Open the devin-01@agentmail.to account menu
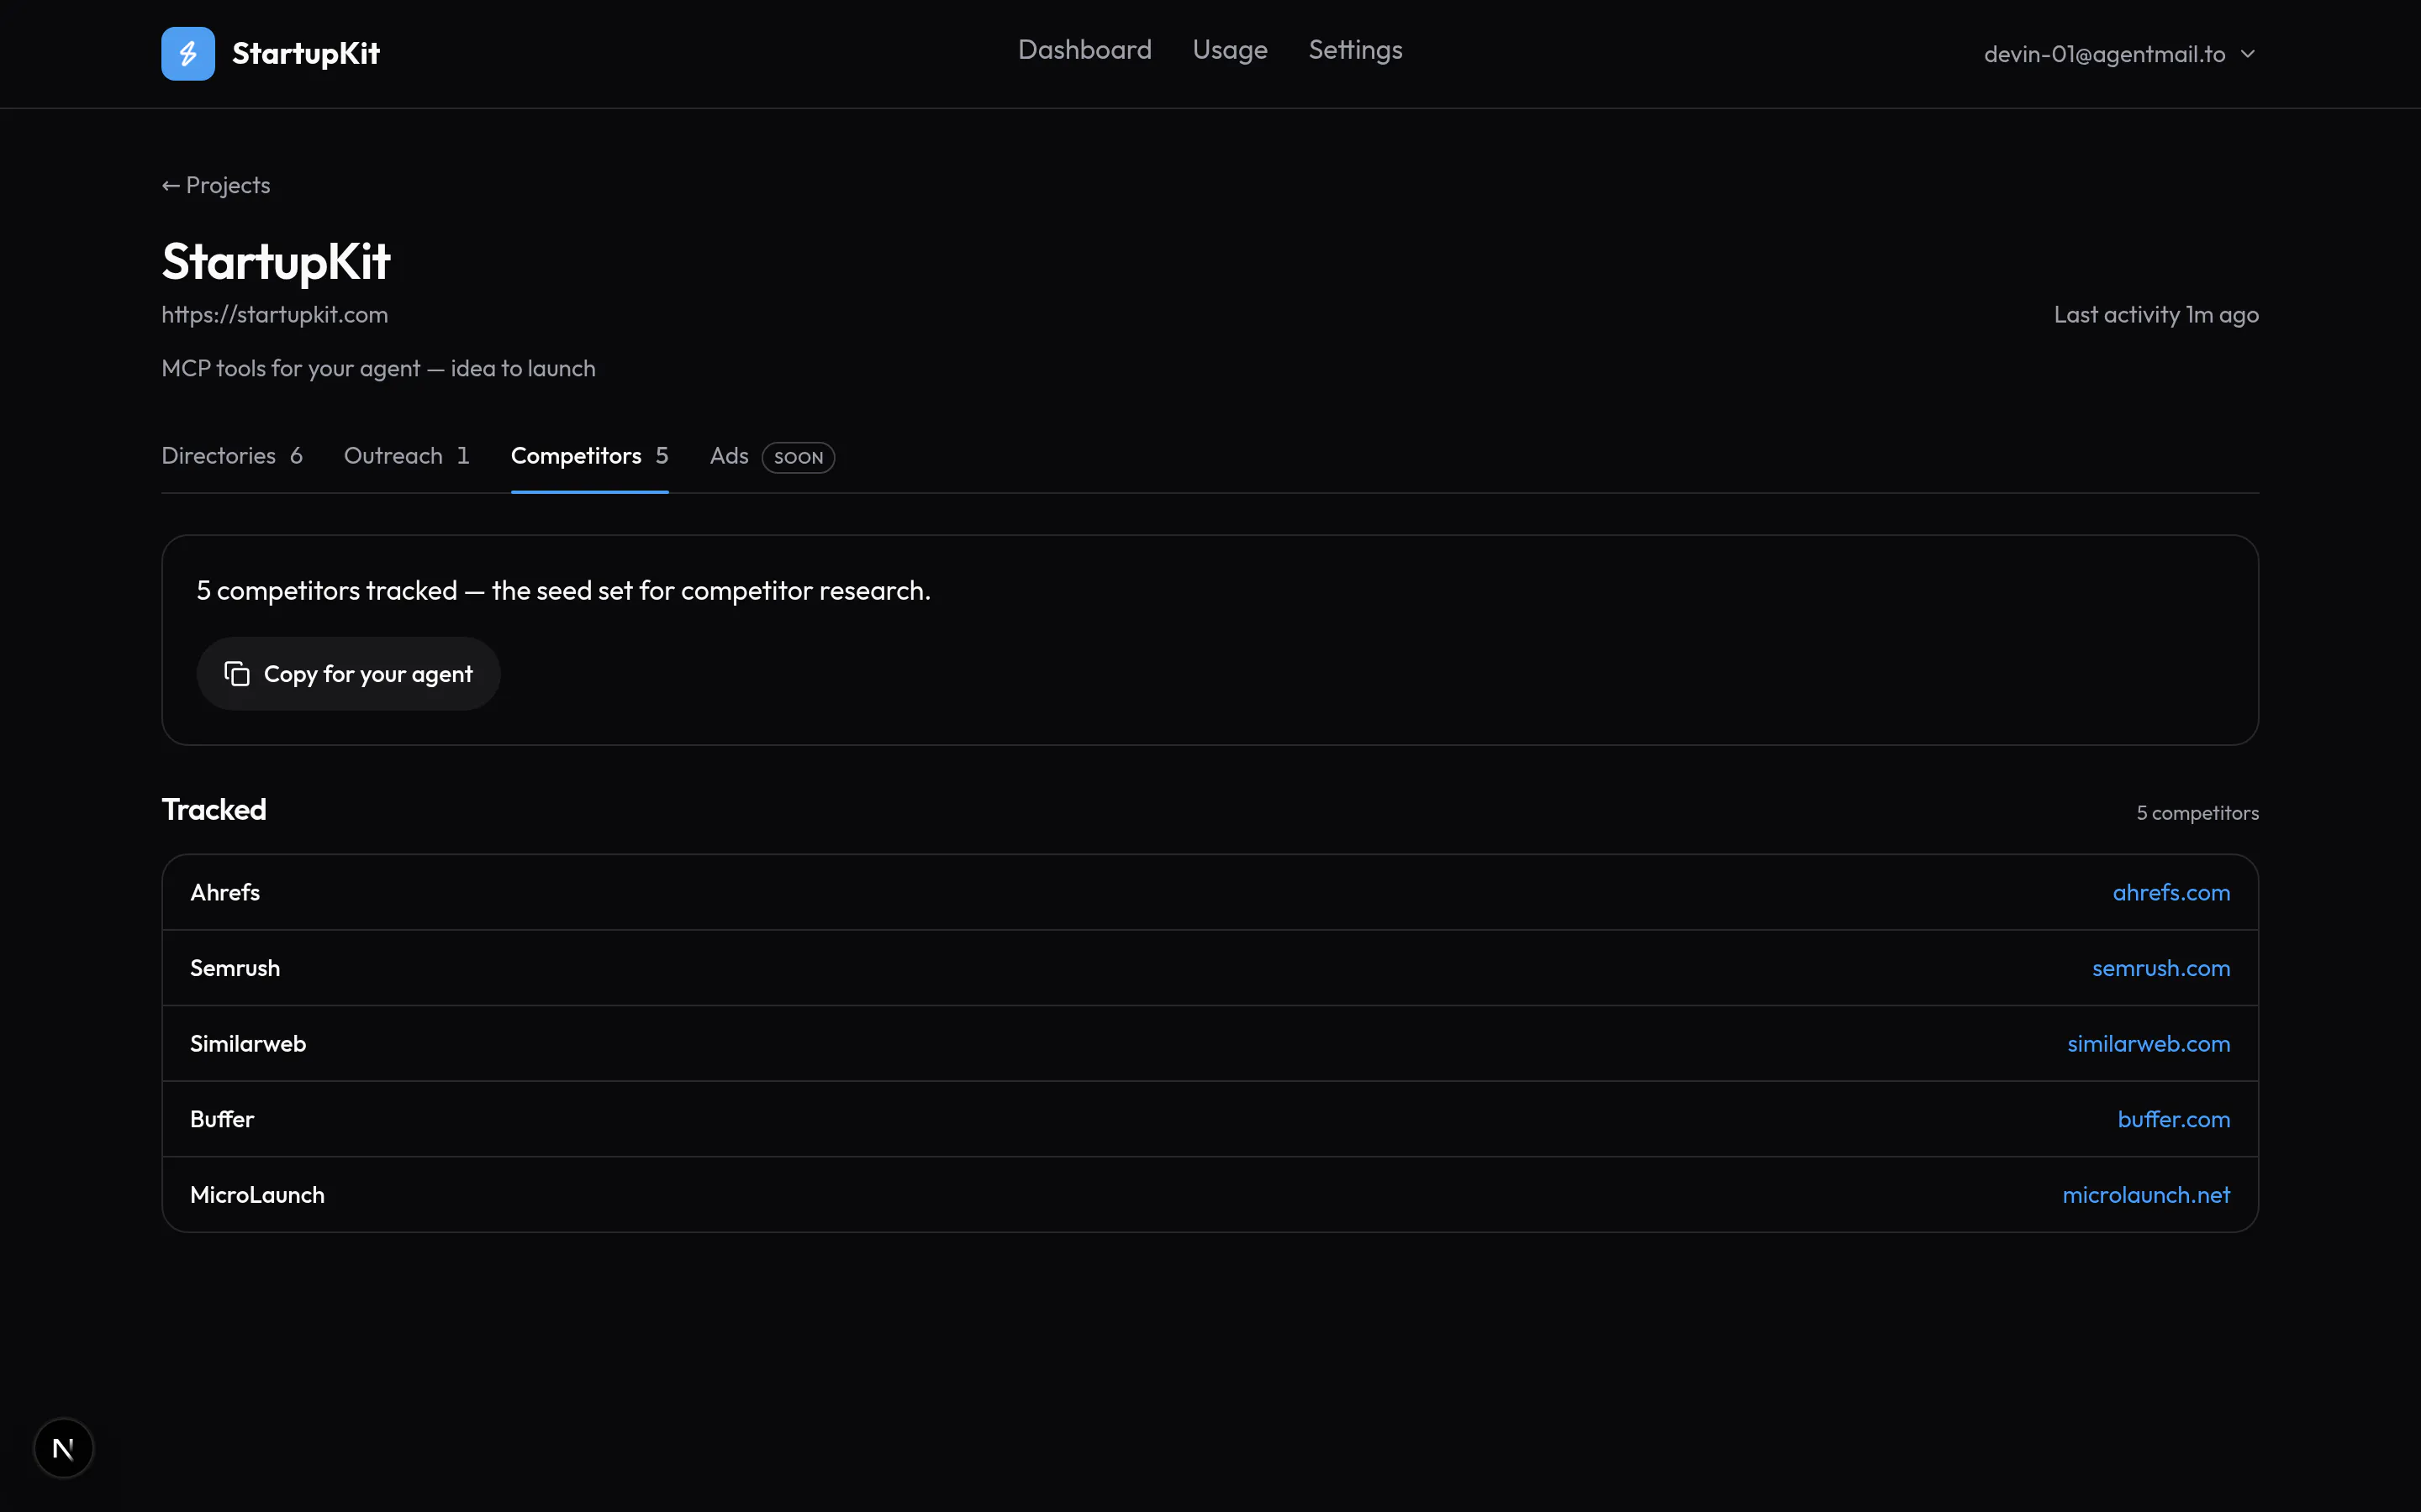Image resolution: width=2421 pixels, height=1512 pixels. [2119, 54]
